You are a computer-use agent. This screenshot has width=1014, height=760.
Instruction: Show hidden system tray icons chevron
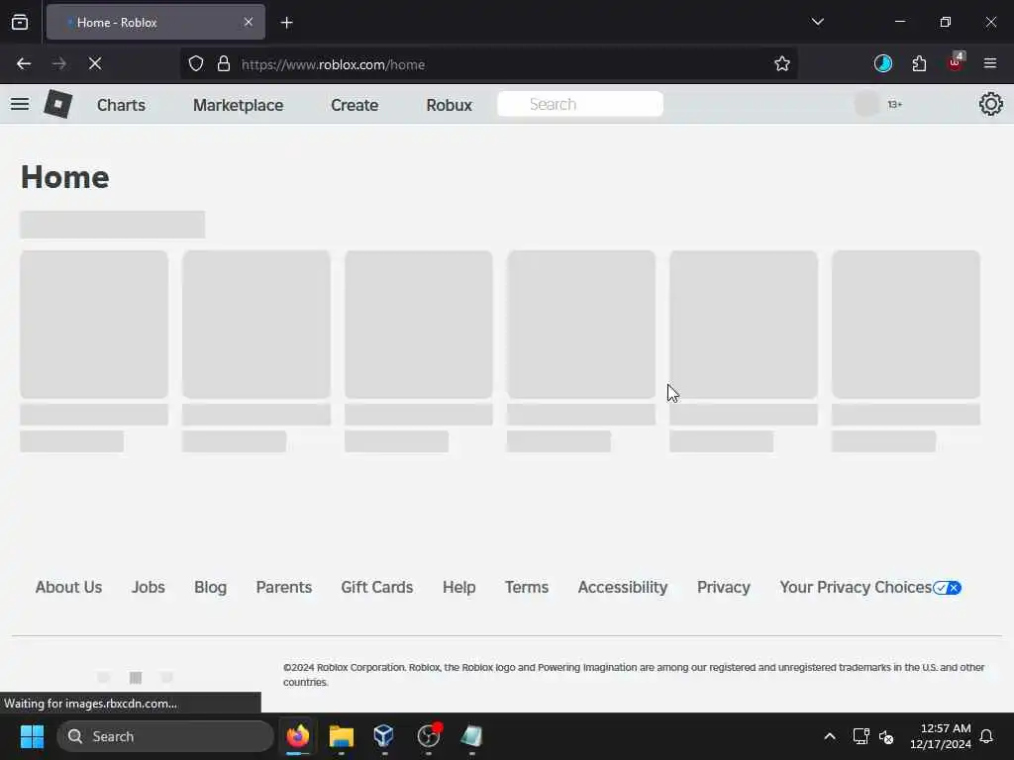click(830, 736)
